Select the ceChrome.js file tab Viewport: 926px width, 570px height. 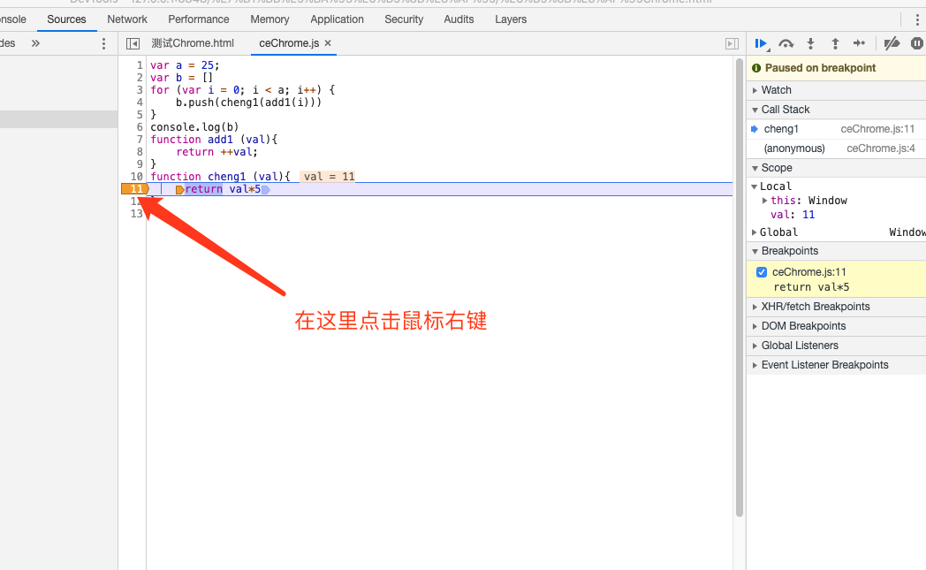[x=289, y=43]
